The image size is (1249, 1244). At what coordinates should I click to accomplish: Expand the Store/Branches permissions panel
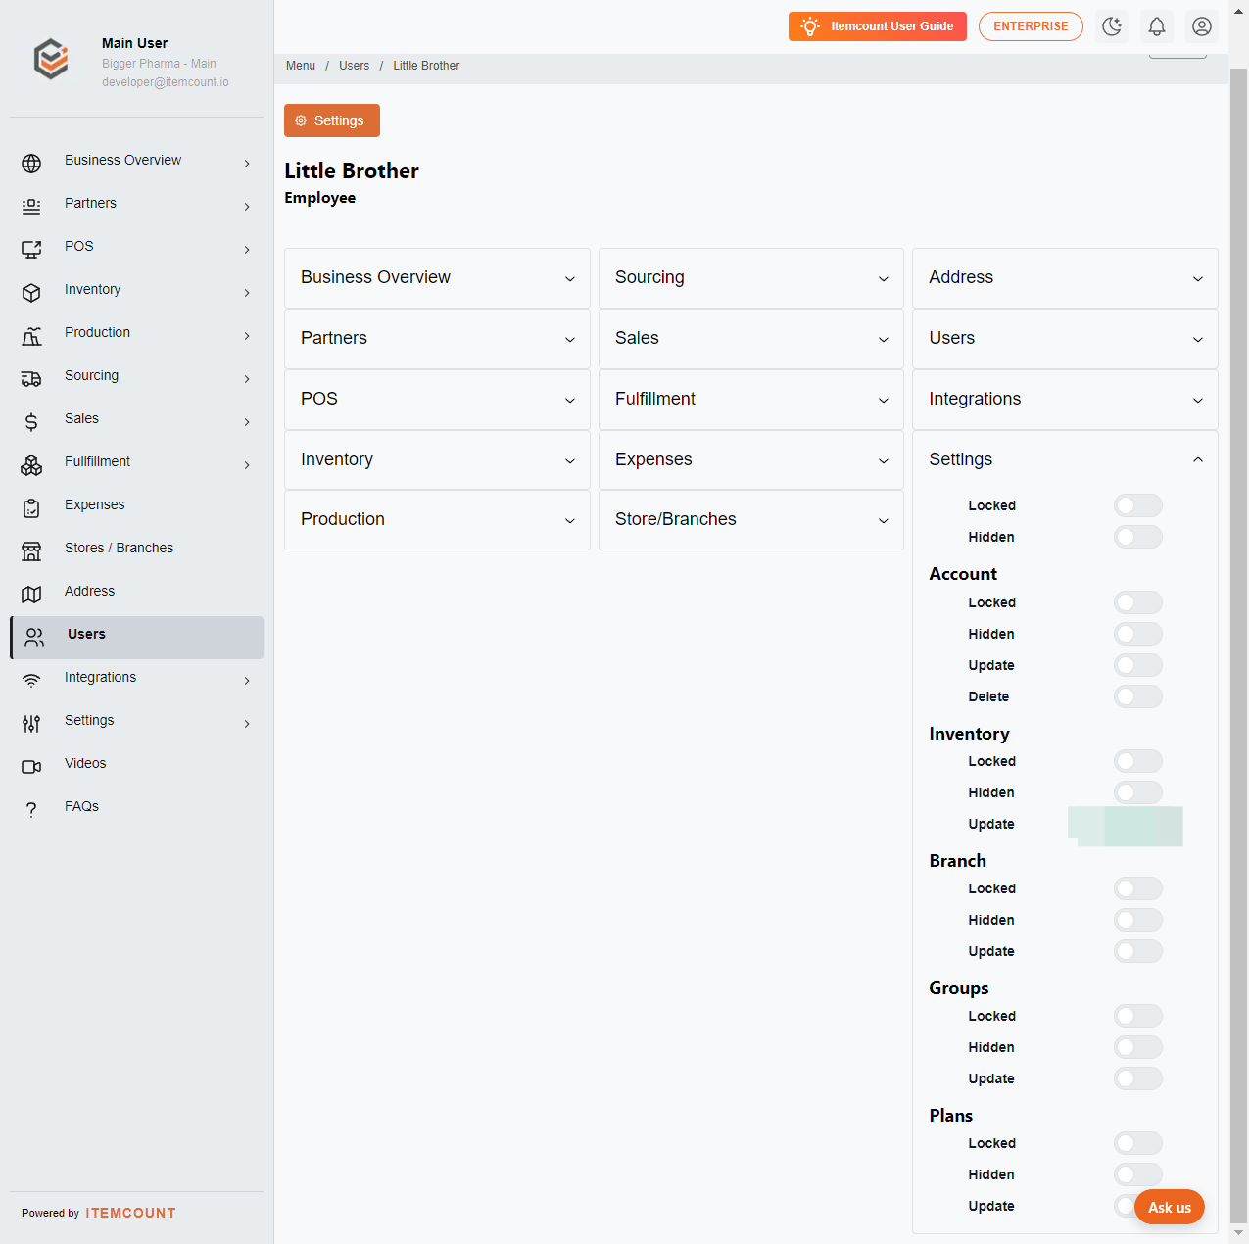pos(751,520)
